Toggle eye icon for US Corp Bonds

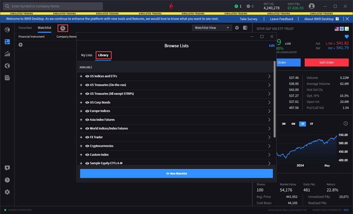tap(87, 103)
